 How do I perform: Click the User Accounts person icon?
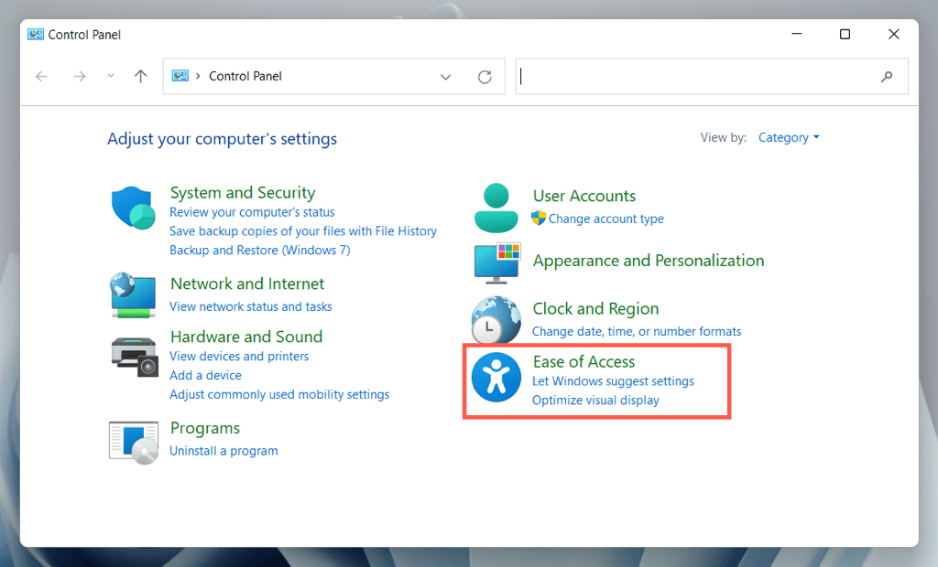click(x=496, y=208)
